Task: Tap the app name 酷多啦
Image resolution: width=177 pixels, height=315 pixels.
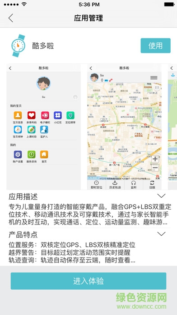Action: pyautogui.click(x=43, y=46)
